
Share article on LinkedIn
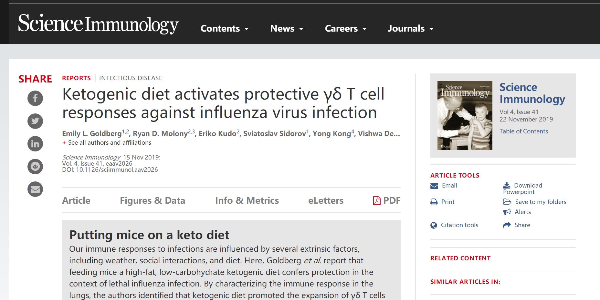pos(35,144)
